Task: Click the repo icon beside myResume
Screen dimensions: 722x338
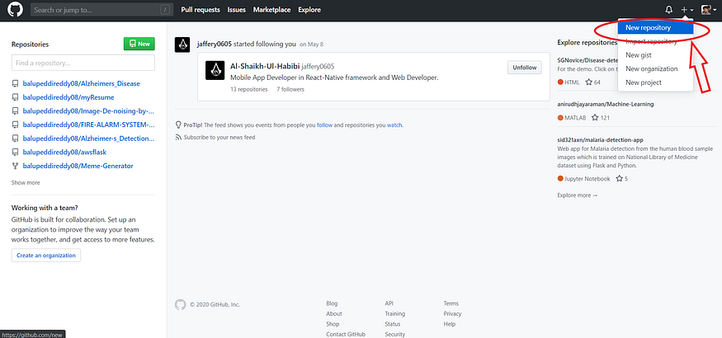Action: coord(15,97)
